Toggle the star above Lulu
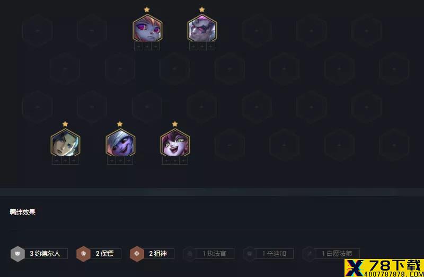The height and width of the screenshot is (277, 424). (x=175, y=124)
